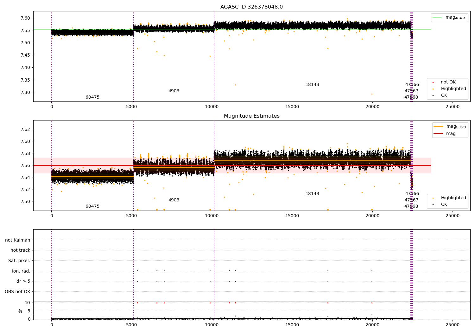Click obsid label 4903 in top plot
This screenshot has width=475, height=332.
coord(174,91)
